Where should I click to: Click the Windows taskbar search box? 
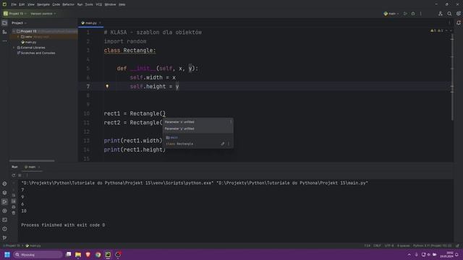[38, 254]
